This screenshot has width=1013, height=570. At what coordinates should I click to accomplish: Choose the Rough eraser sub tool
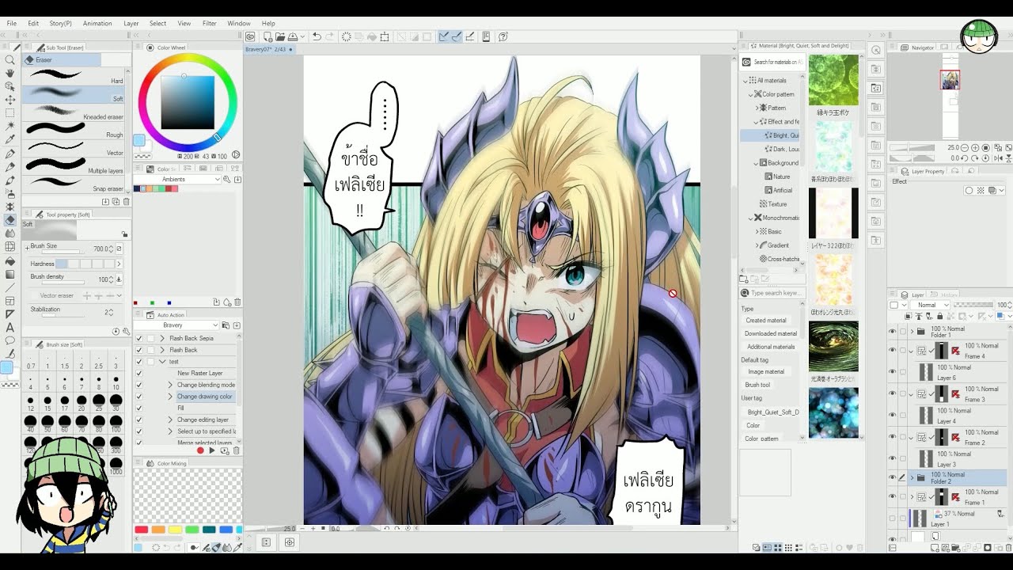pyautogui.click(x=73, y=131)
